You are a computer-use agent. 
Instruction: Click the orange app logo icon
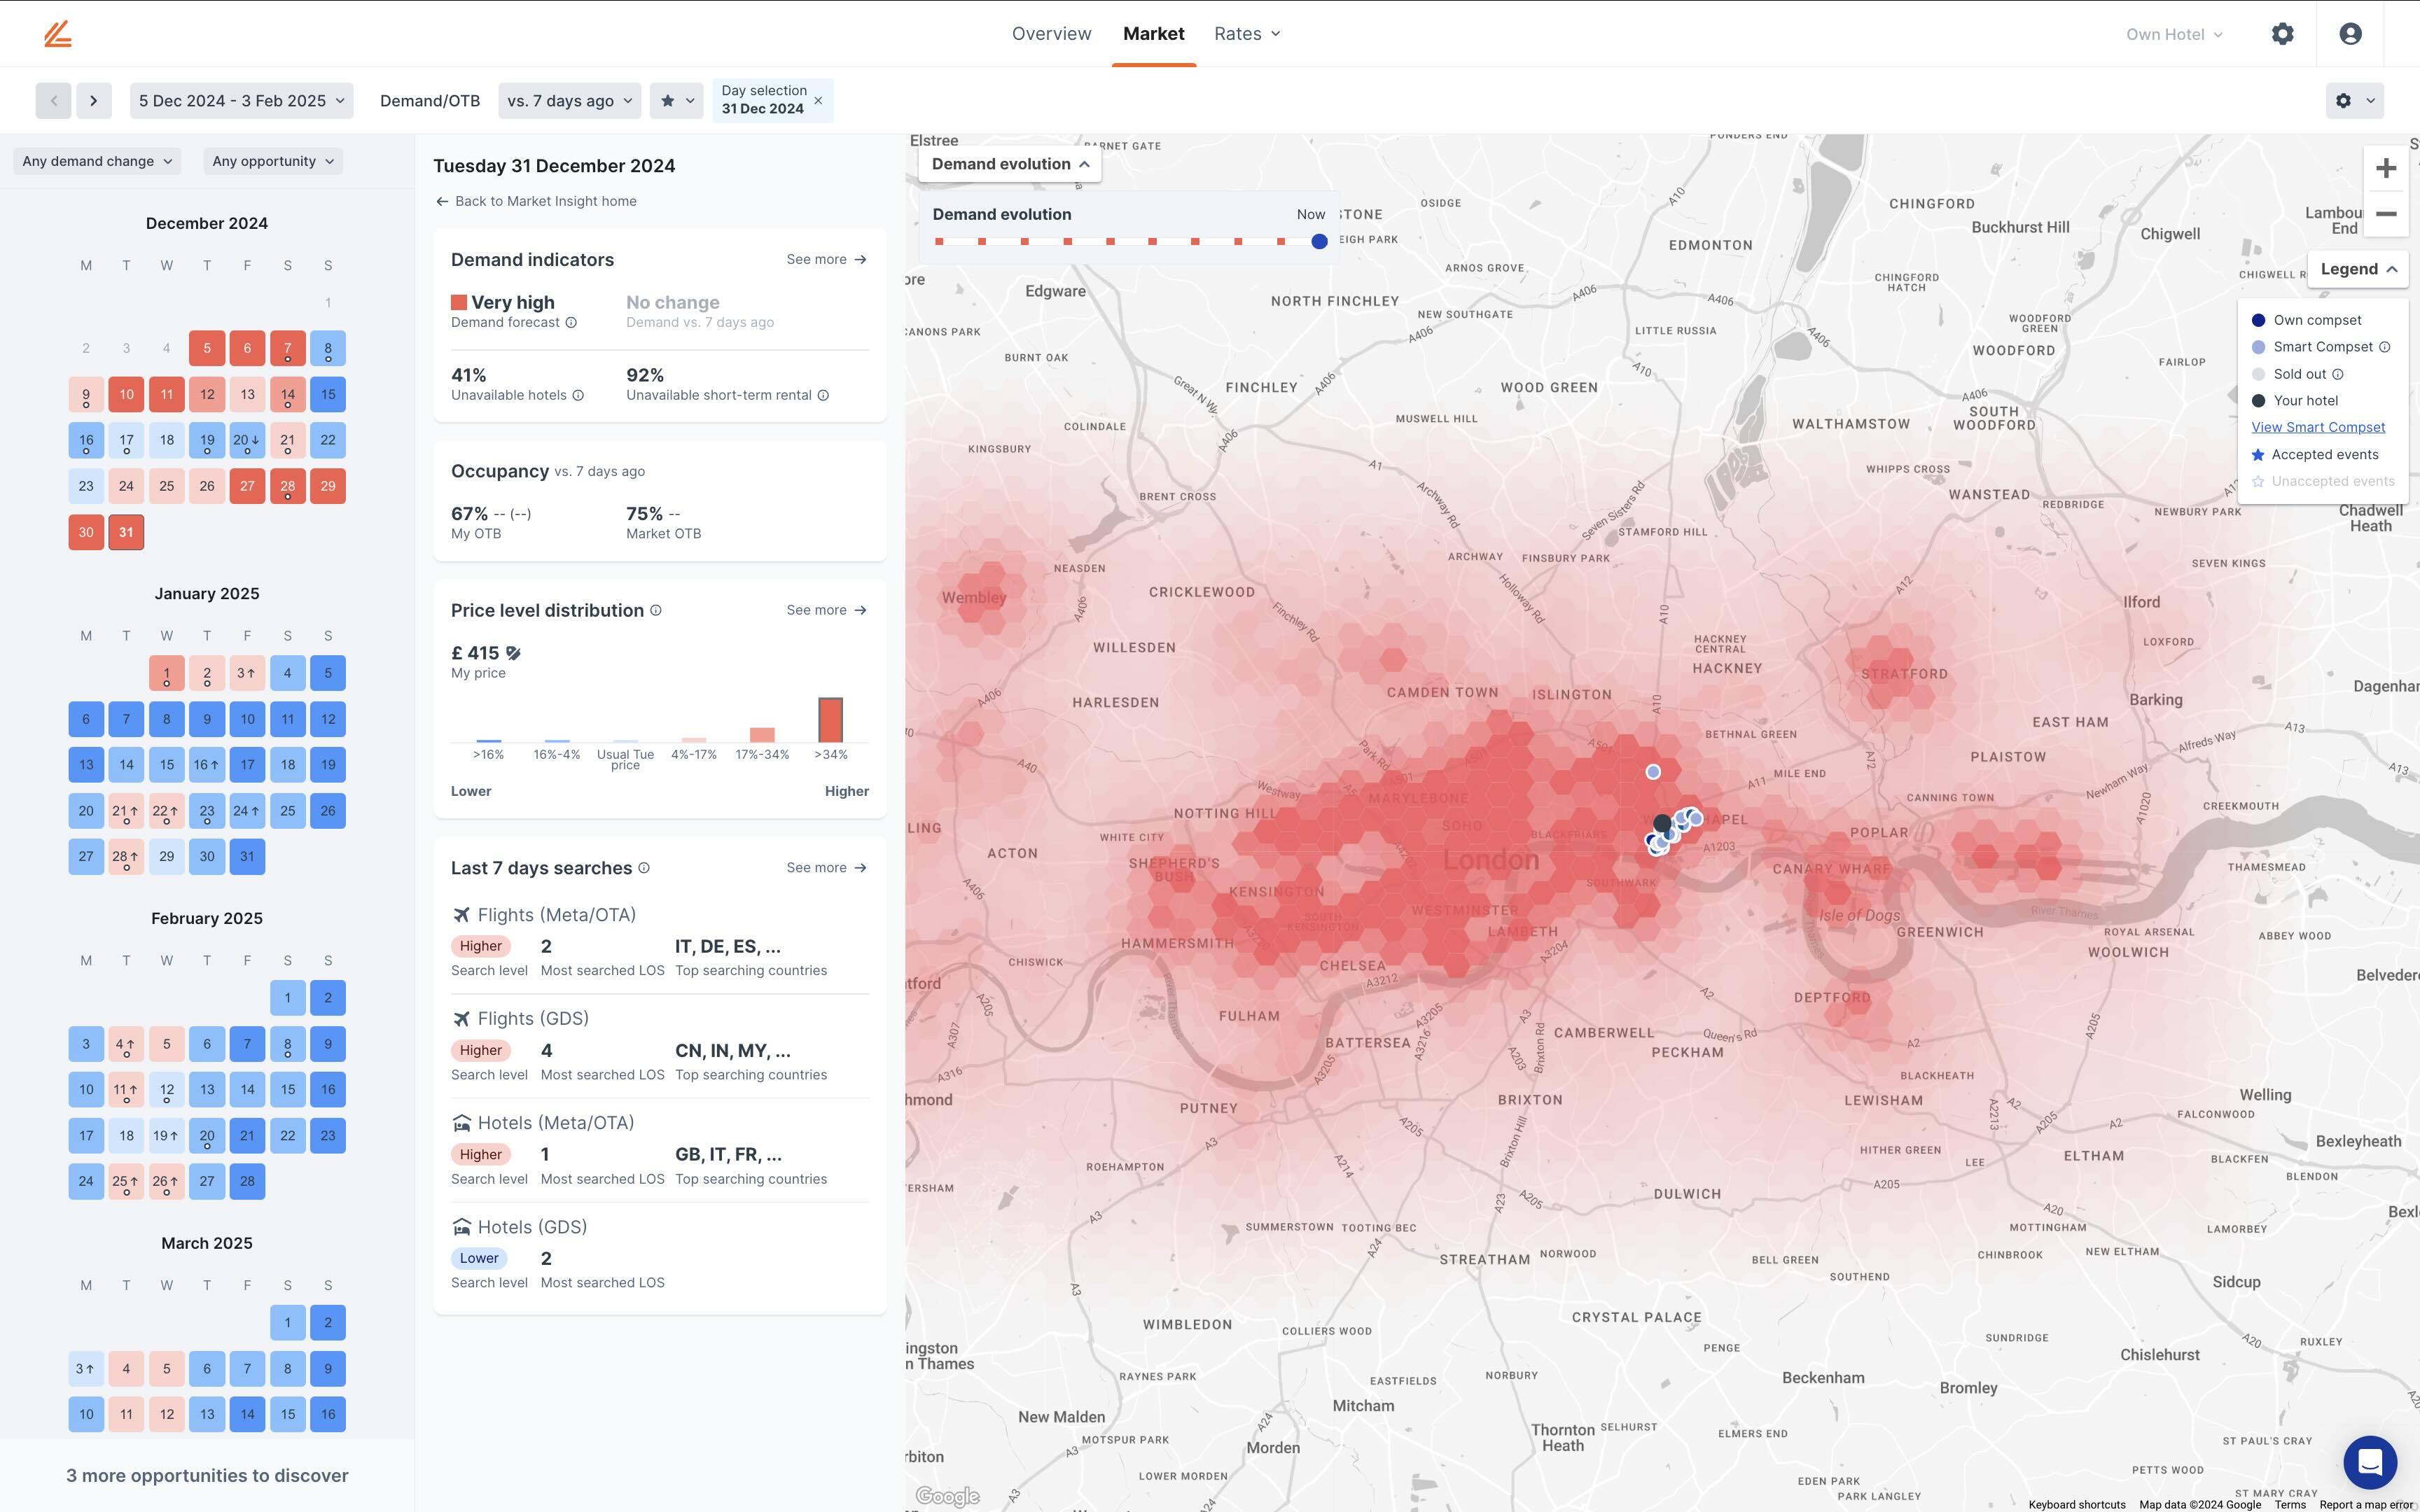pos(58,34)
